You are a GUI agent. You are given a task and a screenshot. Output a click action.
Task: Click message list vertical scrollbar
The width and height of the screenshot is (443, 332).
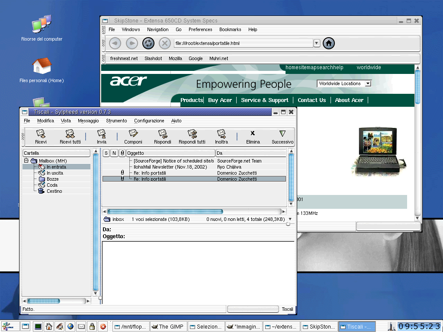coord(291,177)
